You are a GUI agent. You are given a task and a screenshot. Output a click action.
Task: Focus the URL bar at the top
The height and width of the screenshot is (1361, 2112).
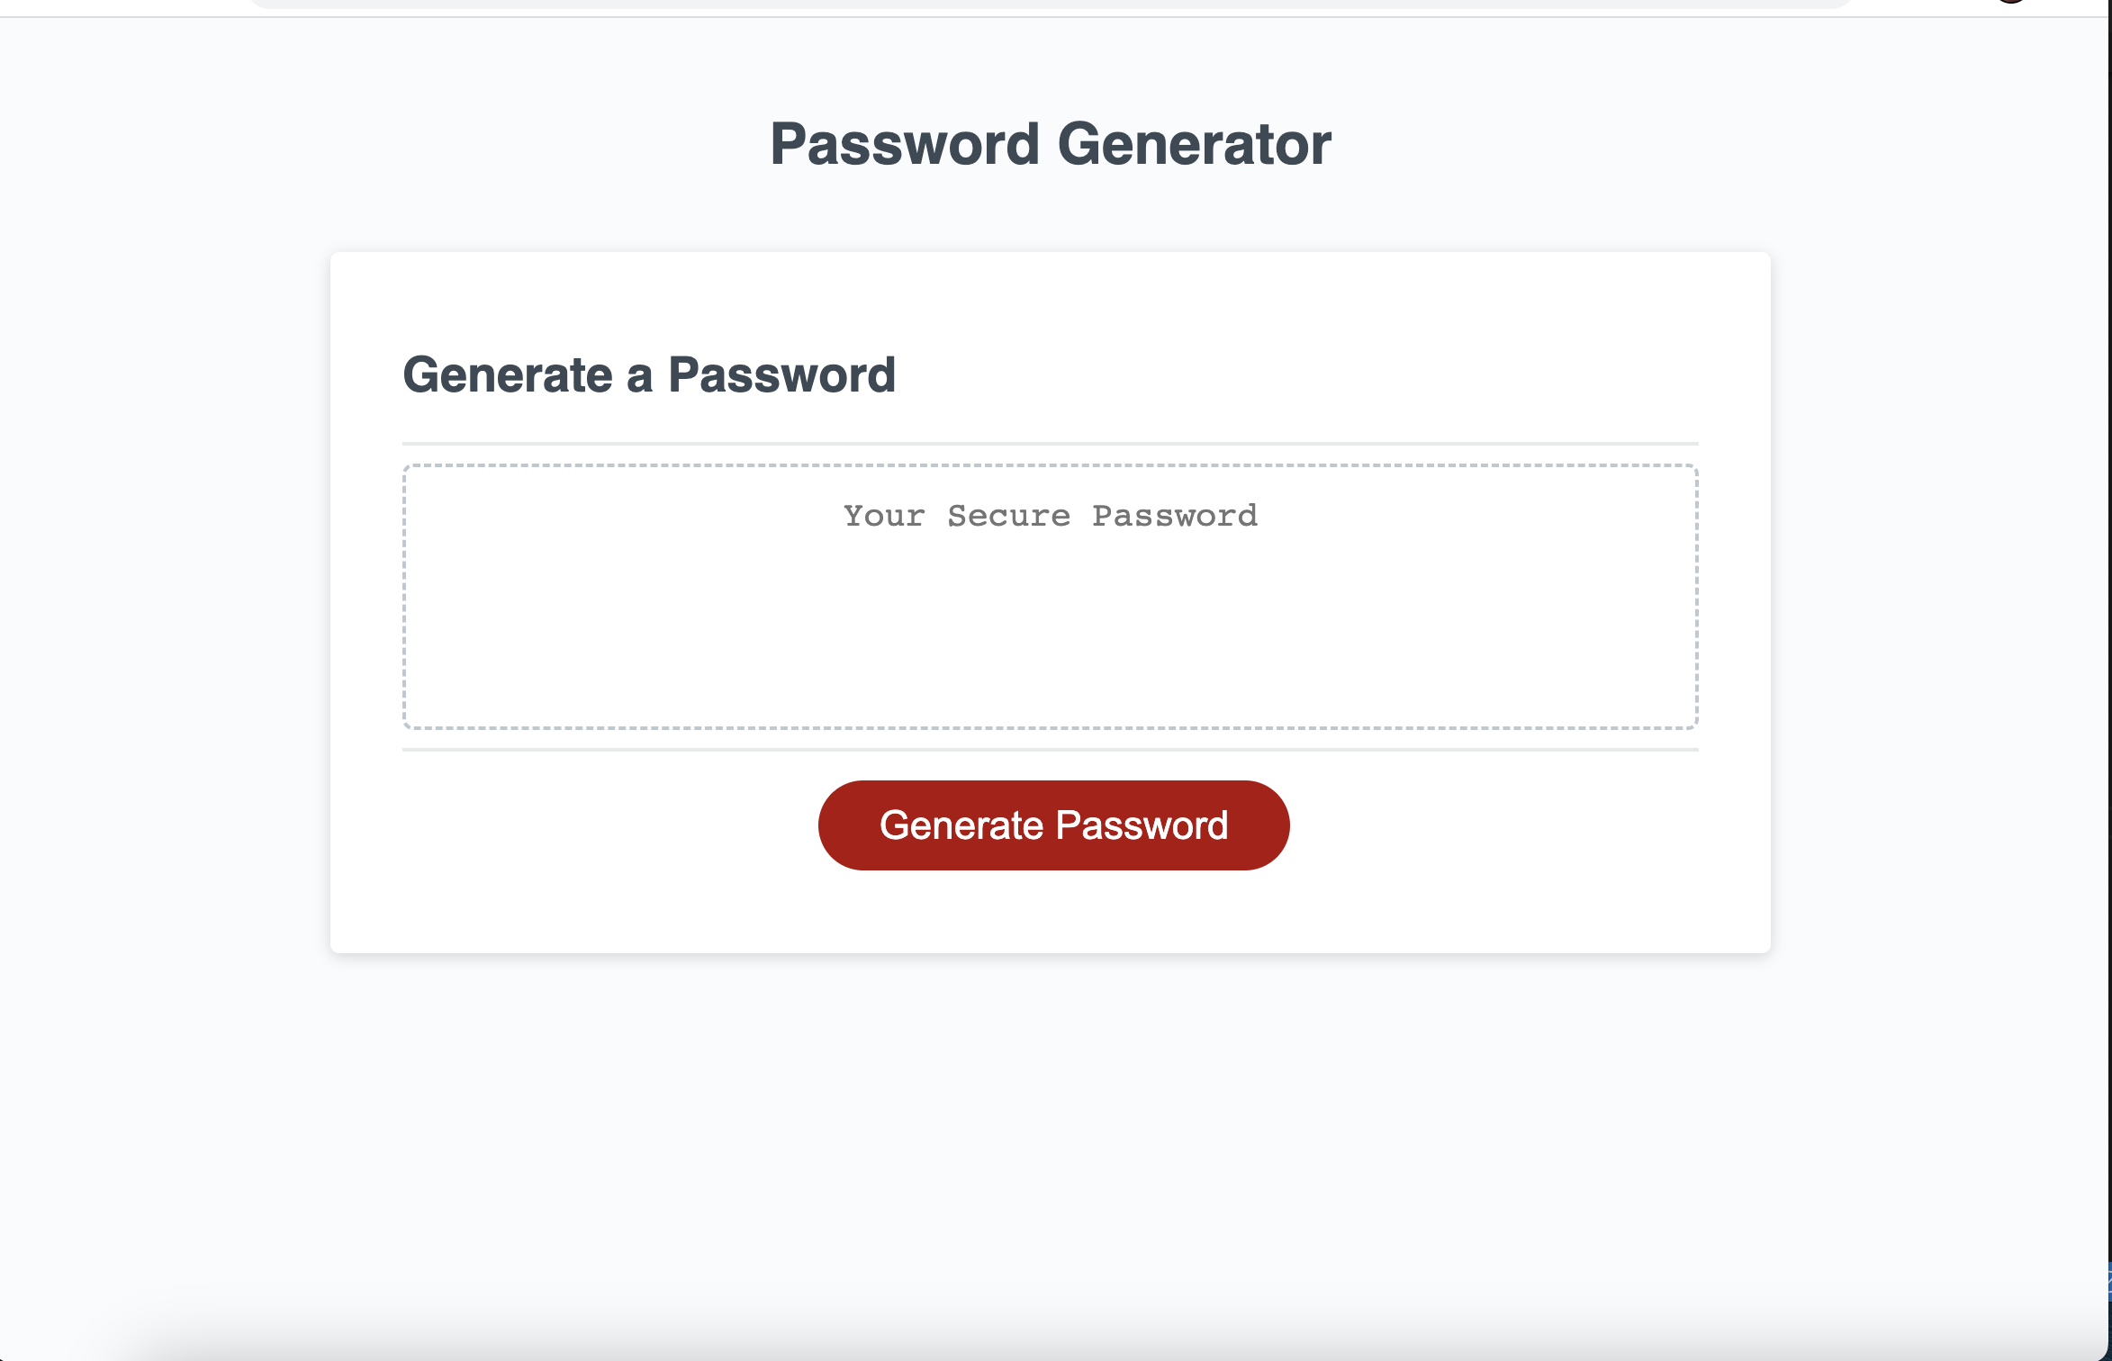pos(990,5)
